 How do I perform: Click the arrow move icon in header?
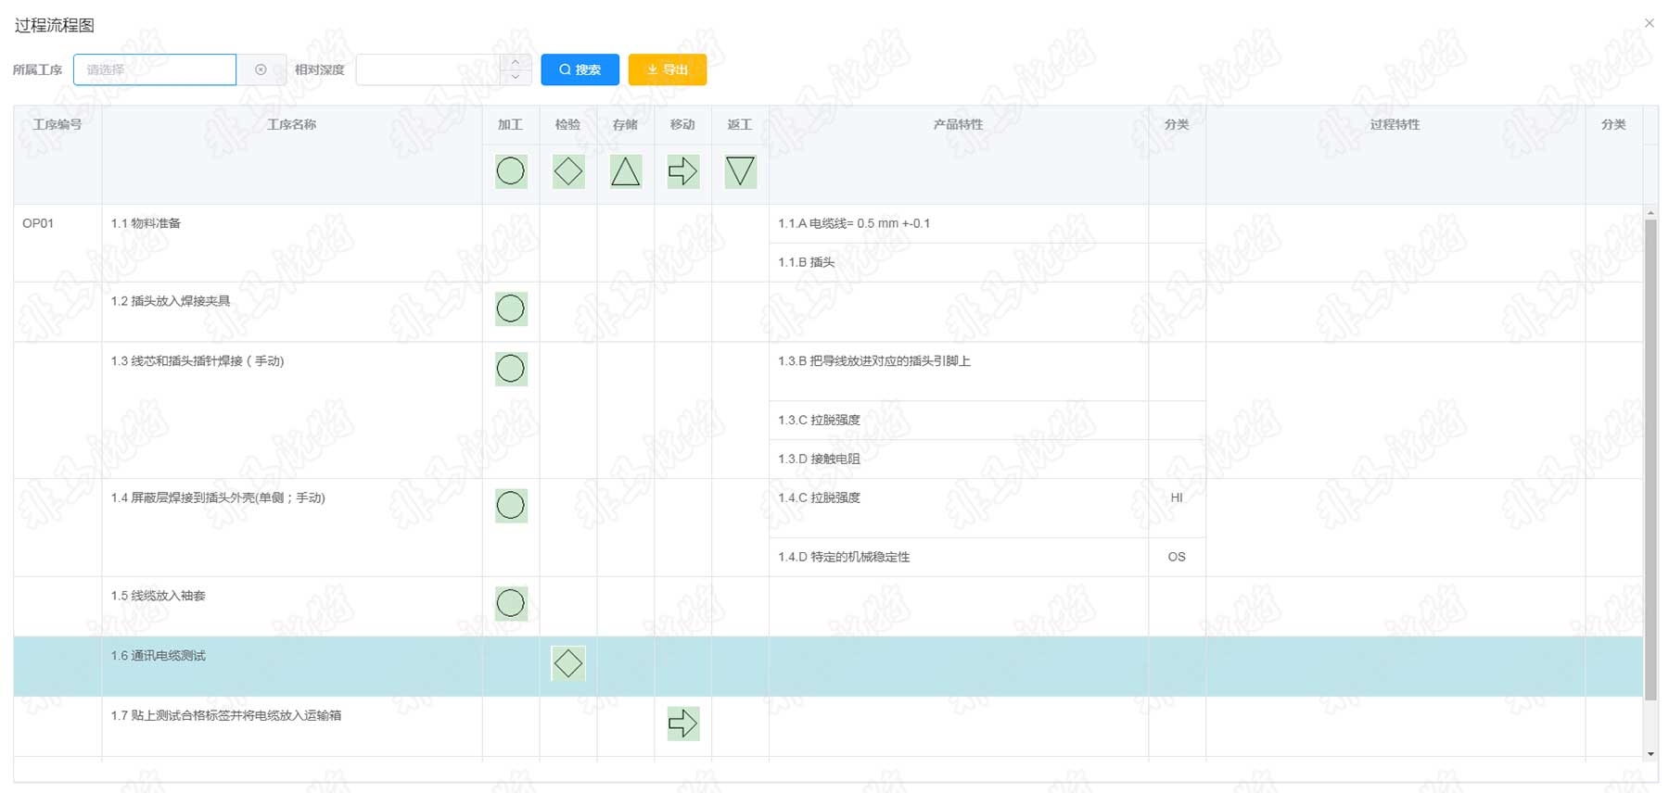(x=683, y=171)
